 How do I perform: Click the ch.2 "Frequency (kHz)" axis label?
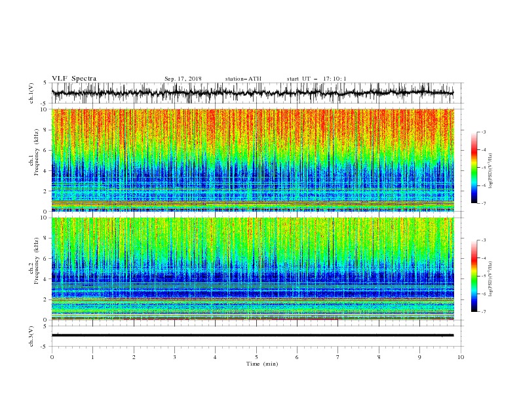tap(37, 261)
